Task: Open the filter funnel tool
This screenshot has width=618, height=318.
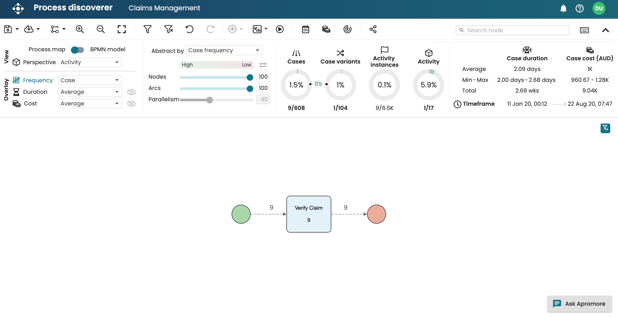Action: pyautogui.click(x=147, y=29)
